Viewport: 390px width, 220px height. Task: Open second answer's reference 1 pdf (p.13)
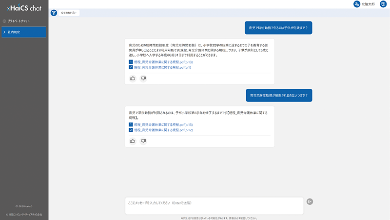click(x=163, y=125)
